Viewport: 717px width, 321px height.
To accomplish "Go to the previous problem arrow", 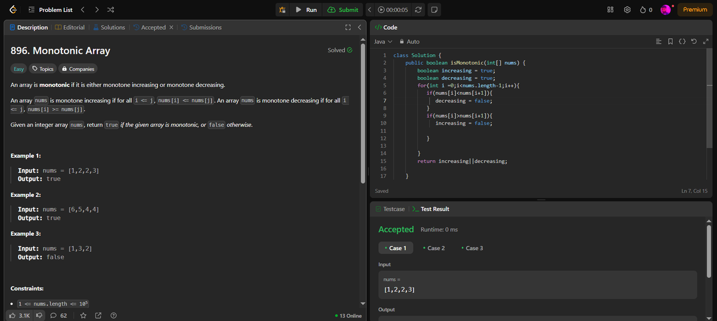I will 82,10.
